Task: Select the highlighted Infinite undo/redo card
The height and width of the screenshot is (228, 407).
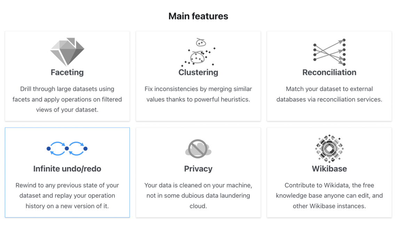Action: (x=67, y=172)
